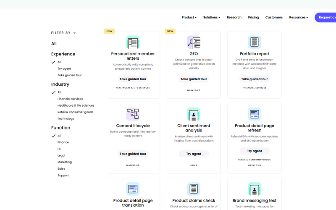Click the Product detail page translation icon

coord(133,189)
